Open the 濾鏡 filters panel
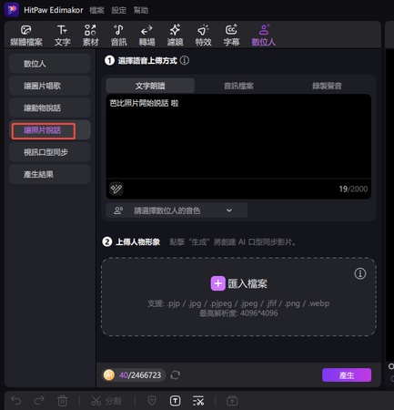This screenshot has width=394, height=410. 175,36
